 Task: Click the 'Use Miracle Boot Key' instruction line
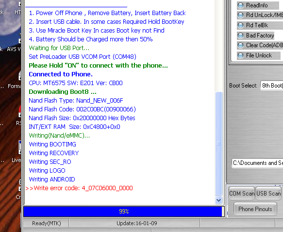click(x=97, y=31)
